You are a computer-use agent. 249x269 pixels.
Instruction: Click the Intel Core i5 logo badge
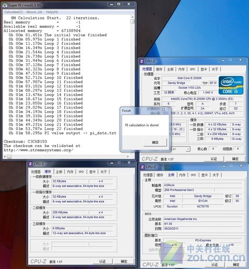[x=231, y=85]
